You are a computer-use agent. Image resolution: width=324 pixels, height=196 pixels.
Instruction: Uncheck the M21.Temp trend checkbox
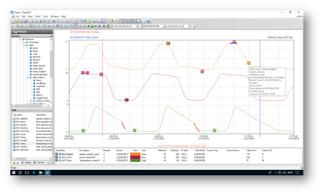(x=57, y=160)
